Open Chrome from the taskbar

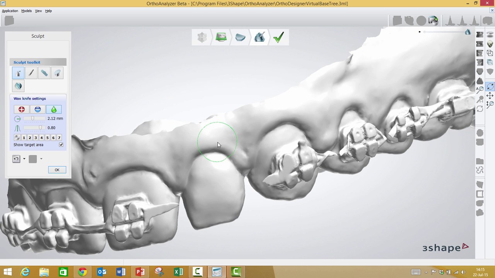[x=82, y=272]
